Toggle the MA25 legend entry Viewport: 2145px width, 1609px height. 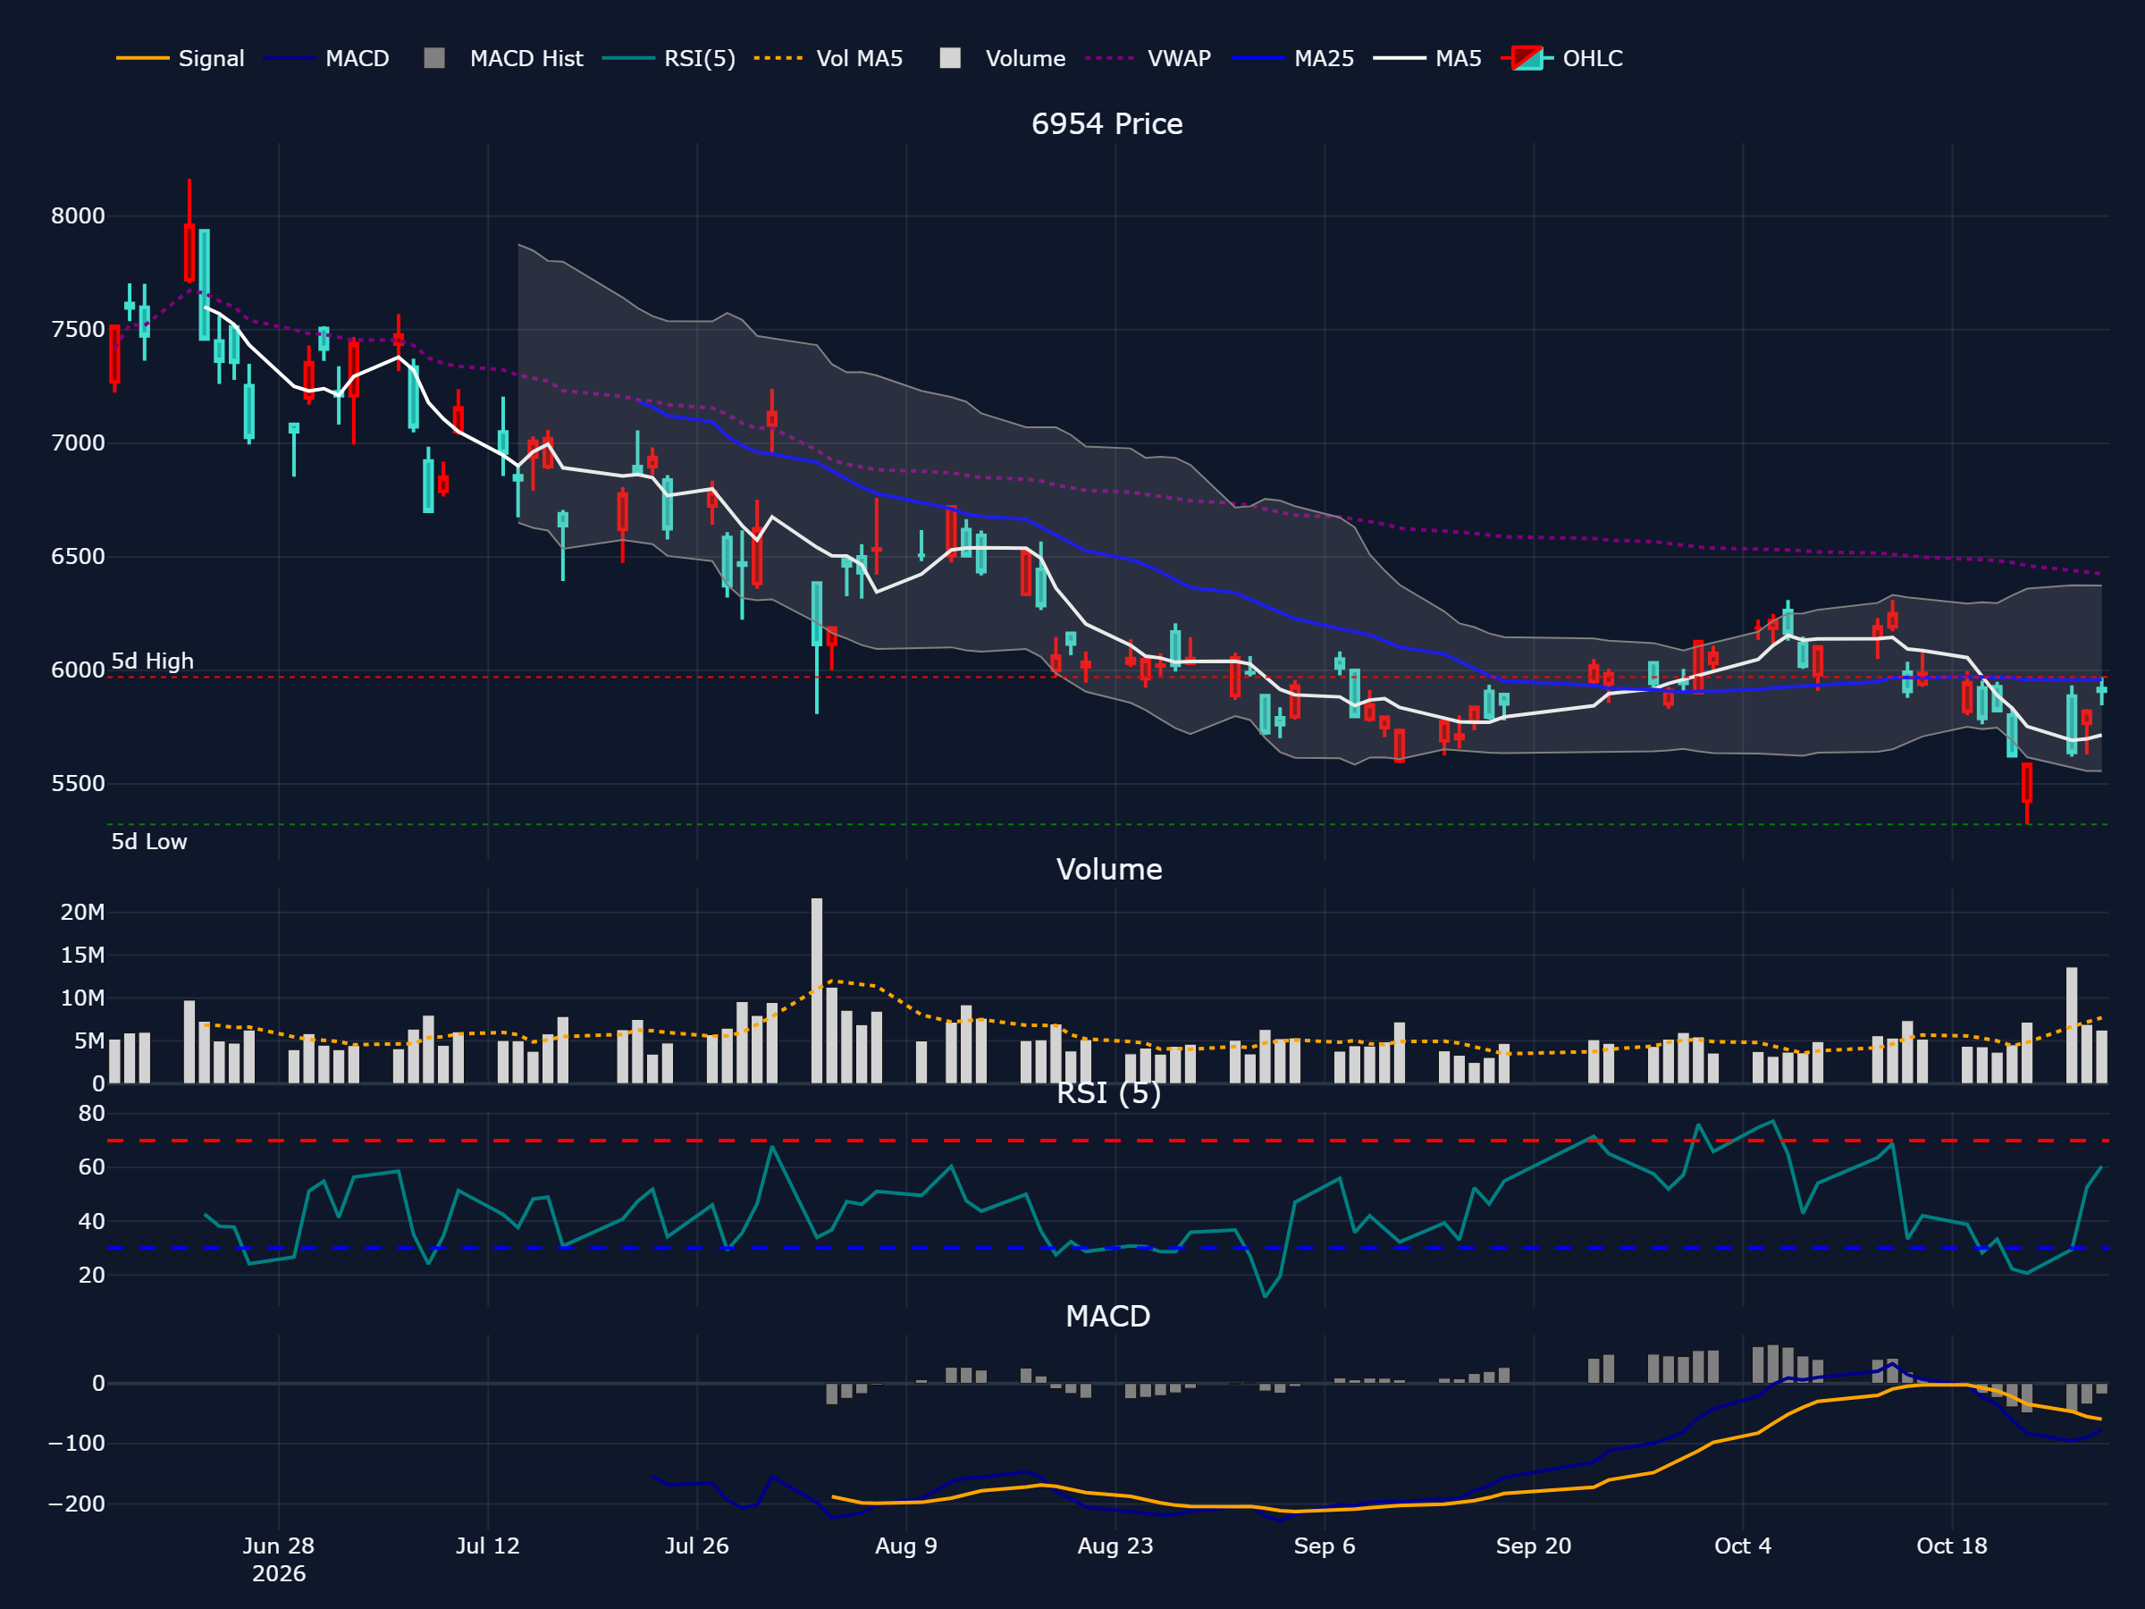[x=1293, y=58]
